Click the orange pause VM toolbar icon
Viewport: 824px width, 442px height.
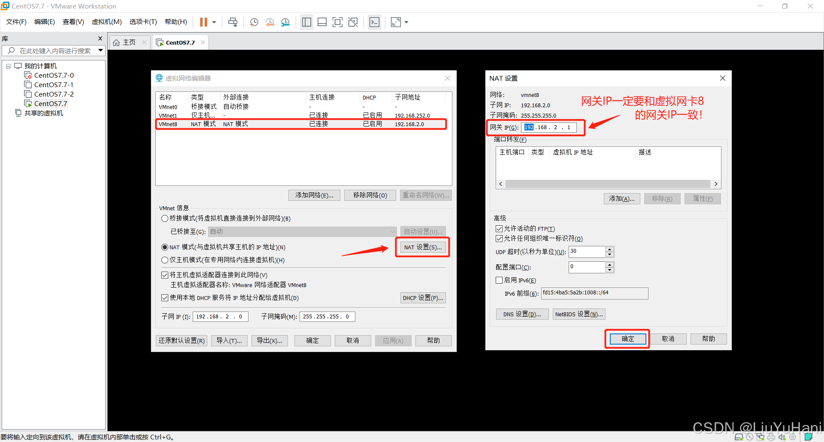click(x=203, y=22)
